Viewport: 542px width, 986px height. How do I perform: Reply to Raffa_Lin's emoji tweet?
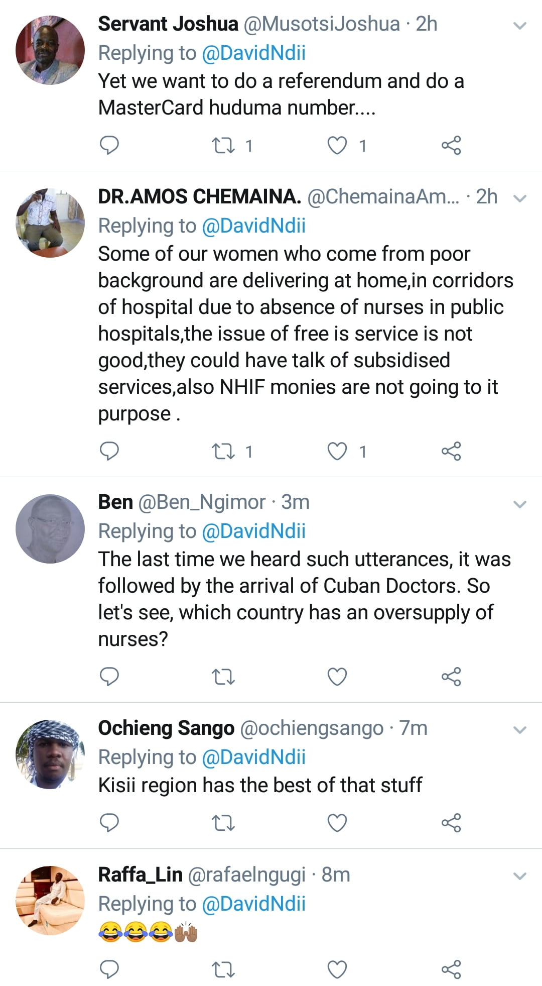point(109,969)
